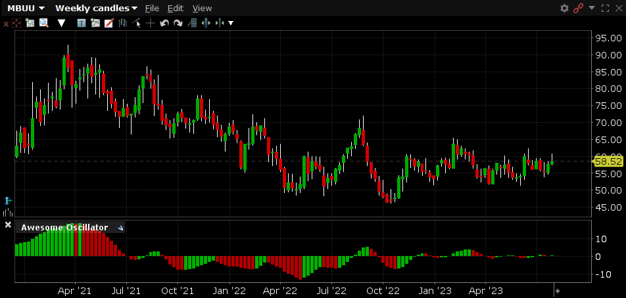Toggle fullscreen with the expand brackets icon
The image size is (626, 298).
(x=604, y=8)
